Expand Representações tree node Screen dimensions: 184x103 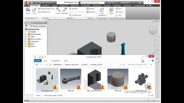point(26,34)
